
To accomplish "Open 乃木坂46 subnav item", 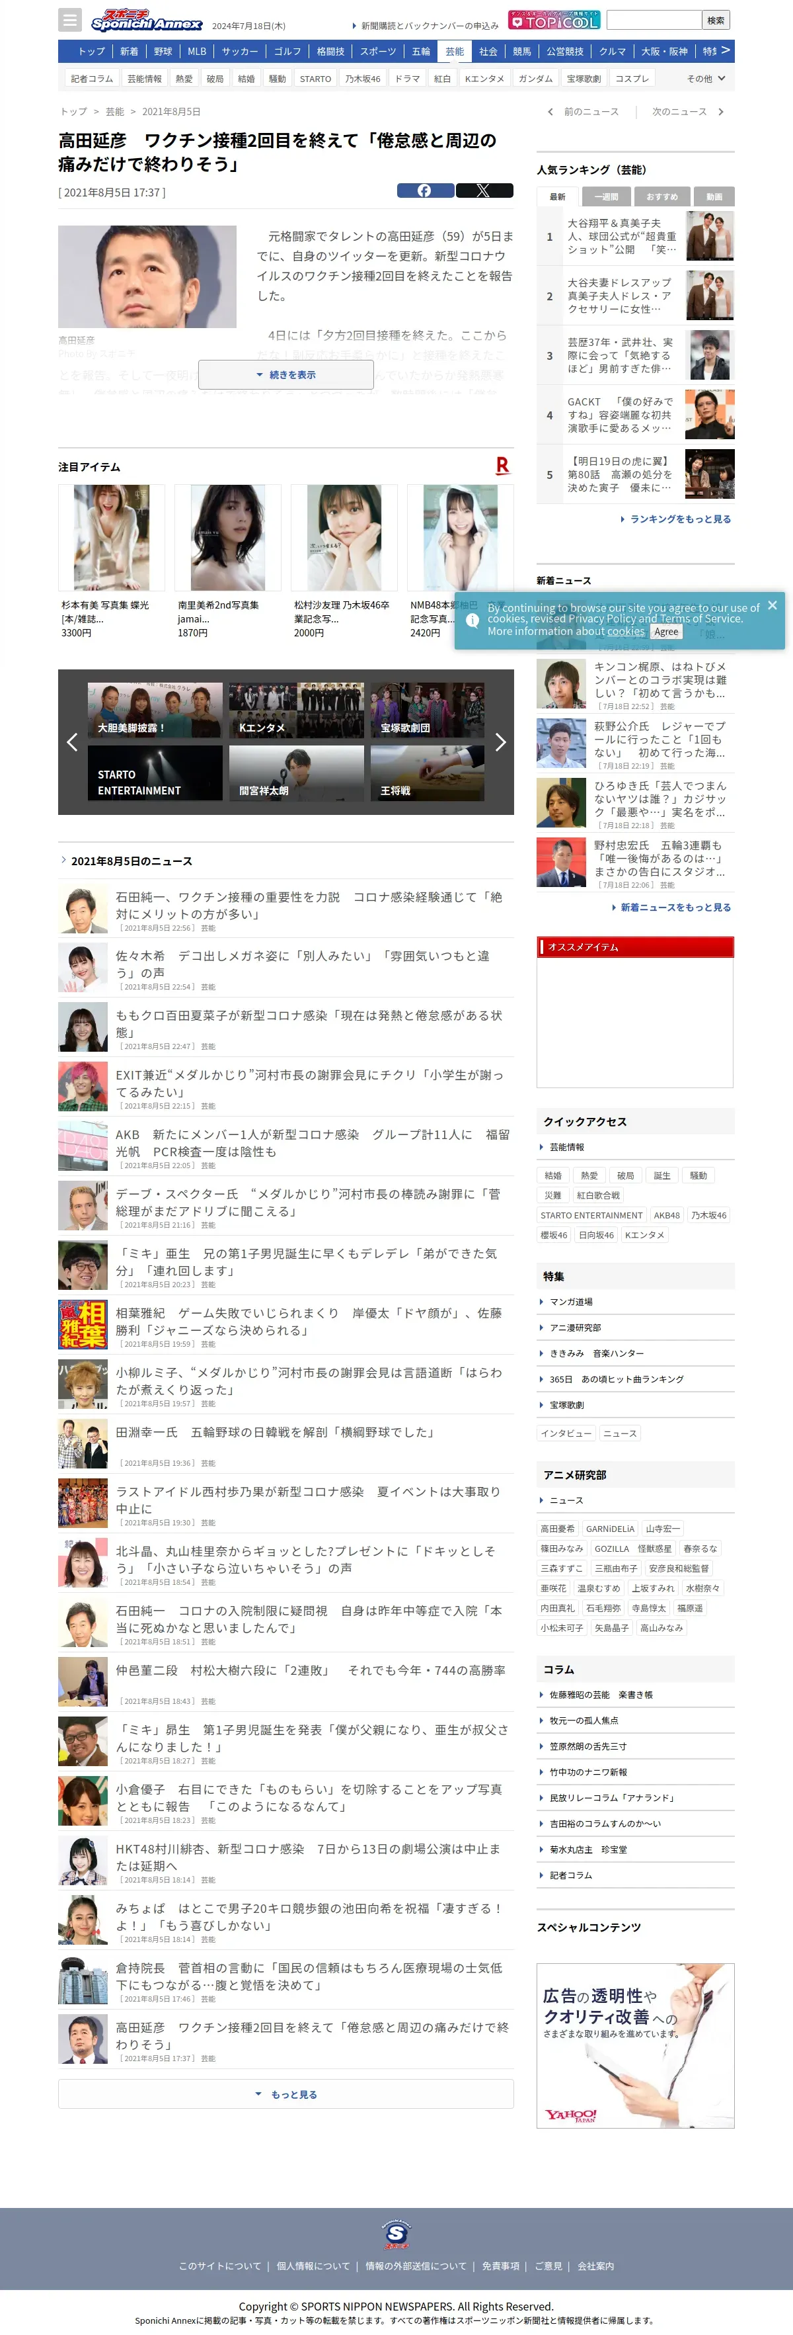I will [362, 79].
